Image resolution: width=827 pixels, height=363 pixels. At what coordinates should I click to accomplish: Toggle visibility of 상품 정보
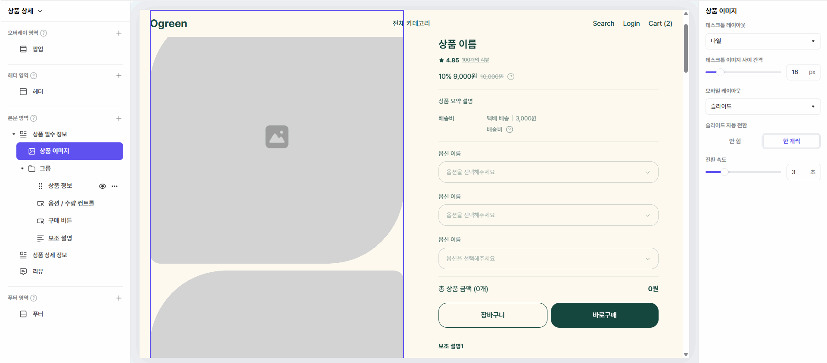point(103,186)
